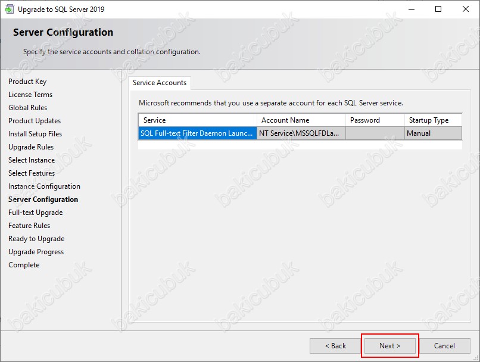Click the setup icon in title bar
480x362 pixels.
pos(9,9)
